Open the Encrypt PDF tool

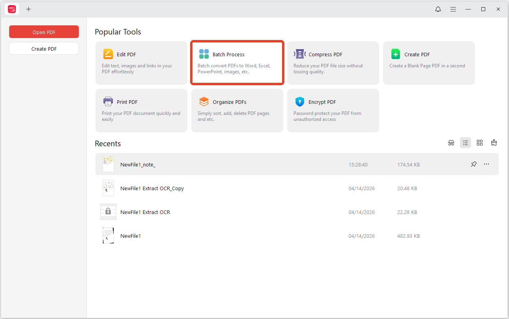pyautogui.click(x=333, y=110)
